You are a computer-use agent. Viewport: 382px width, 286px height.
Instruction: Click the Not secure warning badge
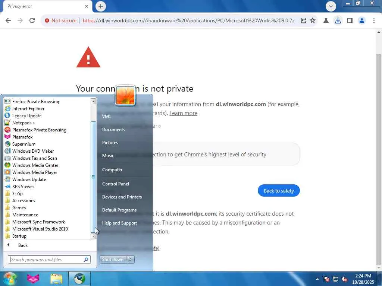tap(60, 21)
